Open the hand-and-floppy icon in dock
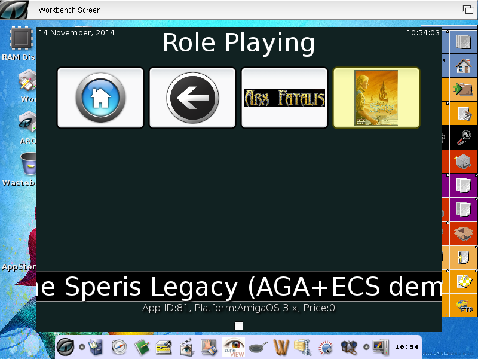 [x=209, y=347]
